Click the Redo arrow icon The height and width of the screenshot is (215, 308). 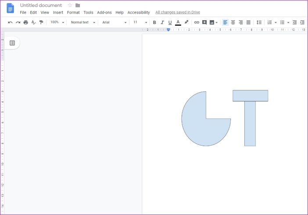(x=18, y=22)
